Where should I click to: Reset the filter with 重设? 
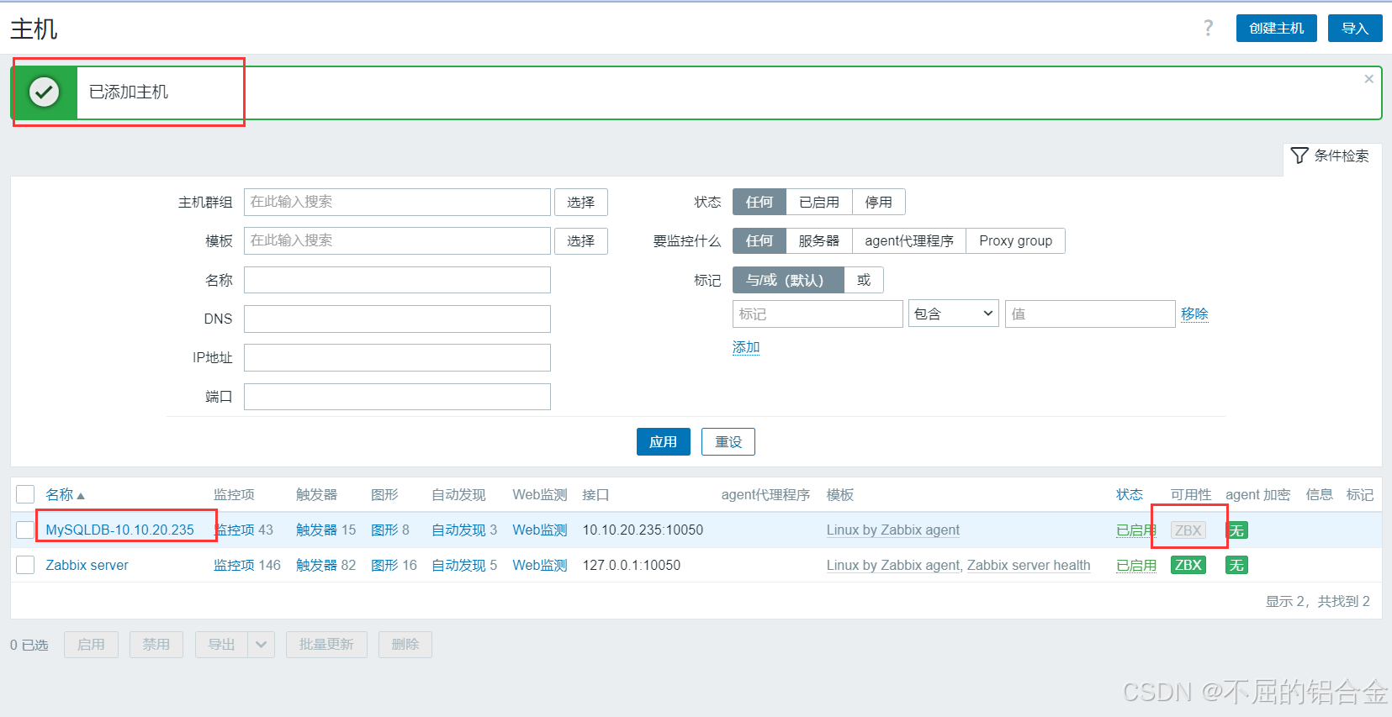point(728,441)
